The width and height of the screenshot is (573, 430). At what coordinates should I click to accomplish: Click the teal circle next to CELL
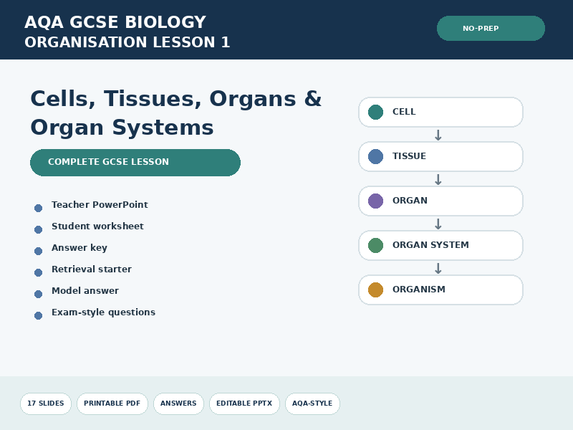coord(375,112)
